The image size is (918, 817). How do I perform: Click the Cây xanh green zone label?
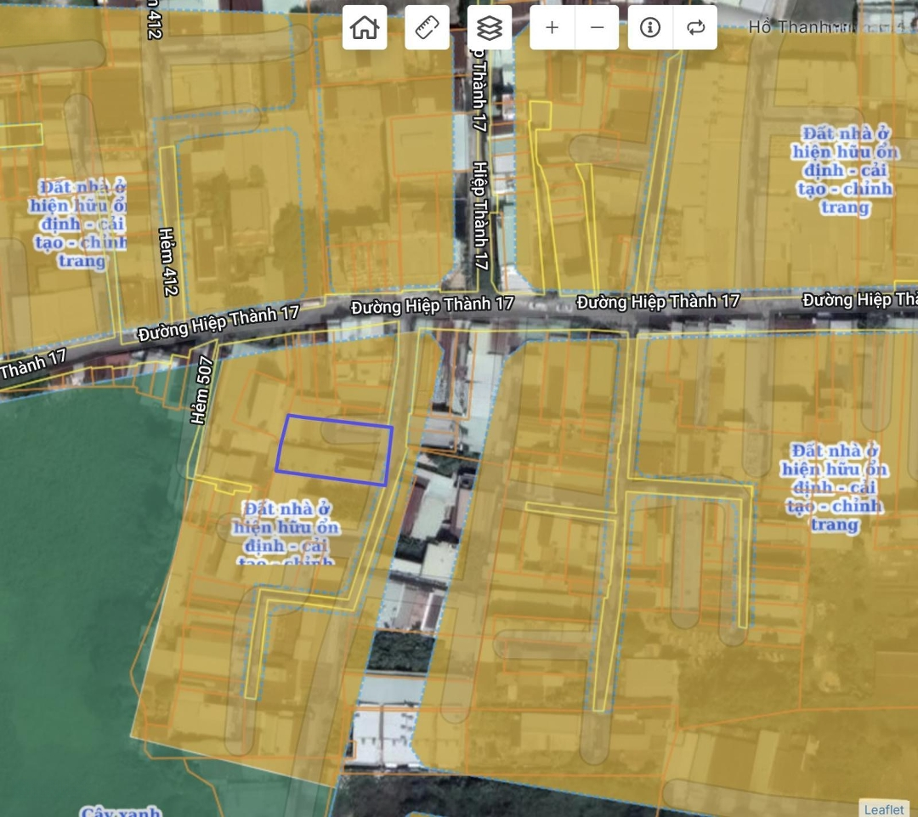[x=121, y=810]
